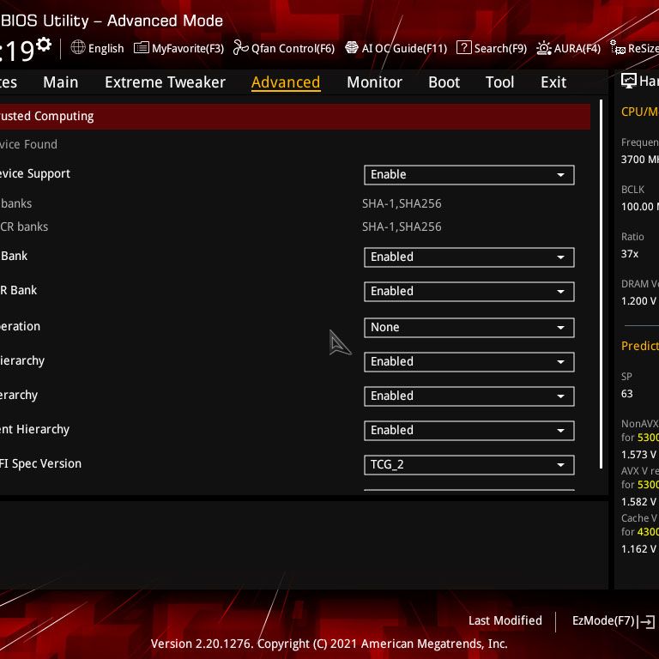Click the 1.162 V cache voltage value

tap(638, 549)
